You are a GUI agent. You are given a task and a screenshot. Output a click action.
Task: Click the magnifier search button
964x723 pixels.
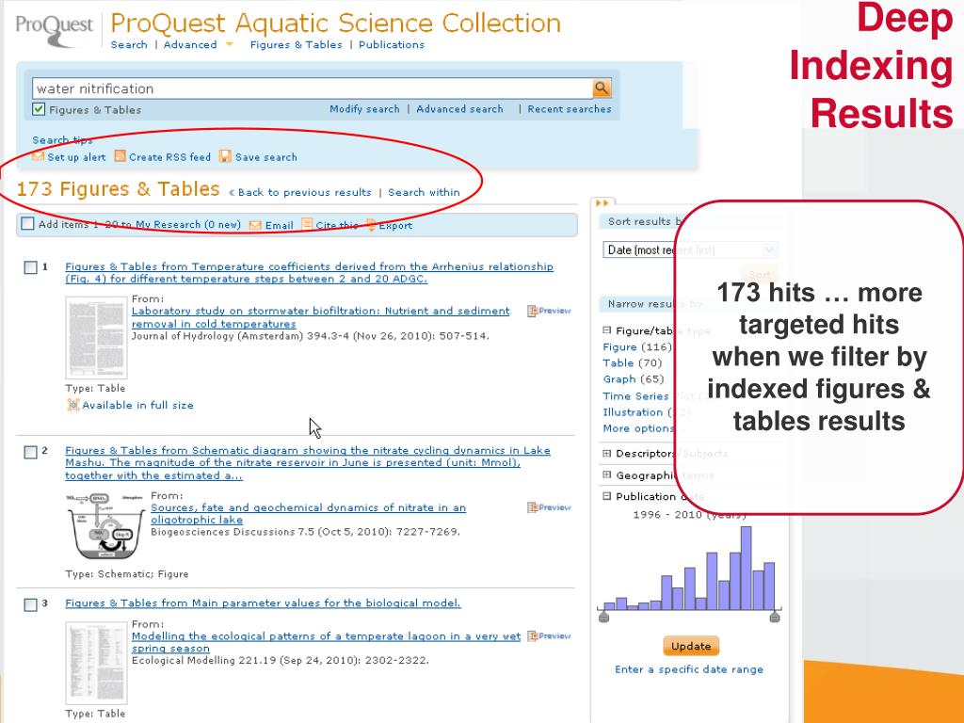(602, 88)
